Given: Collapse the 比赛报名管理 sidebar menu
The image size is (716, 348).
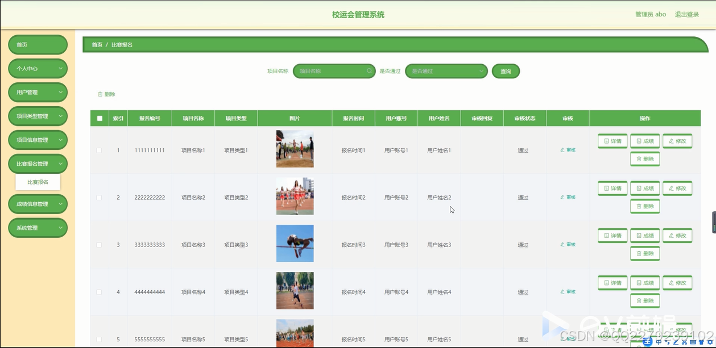Looking at the screenshot, I should coord(38,164).
